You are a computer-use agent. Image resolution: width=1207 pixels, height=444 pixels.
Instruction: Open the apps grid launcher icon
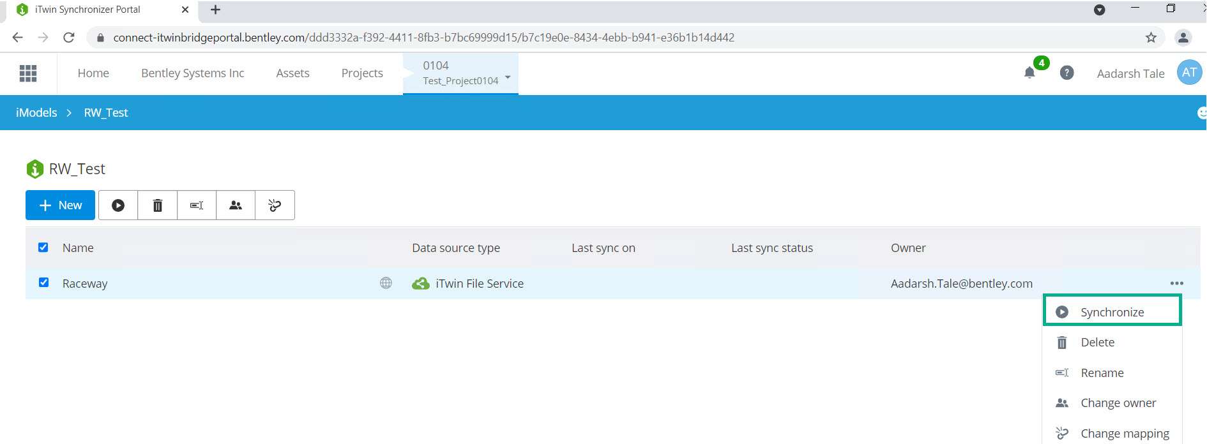point(28,73)
